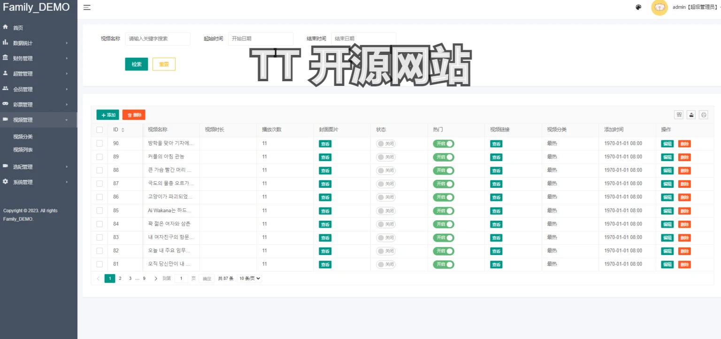The height and width of the screenshot is (339, 721).
Task: Sort the table by the ID arrows
Action: pyautogui.click(x=123, y=130)
